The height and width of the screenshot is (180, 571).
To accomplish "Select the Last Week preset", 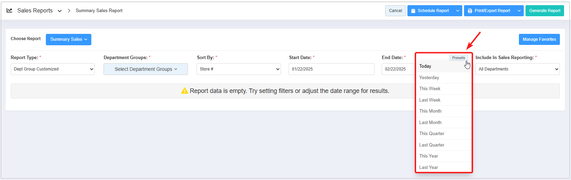I will pyautogui.click(x=430, y=100).
